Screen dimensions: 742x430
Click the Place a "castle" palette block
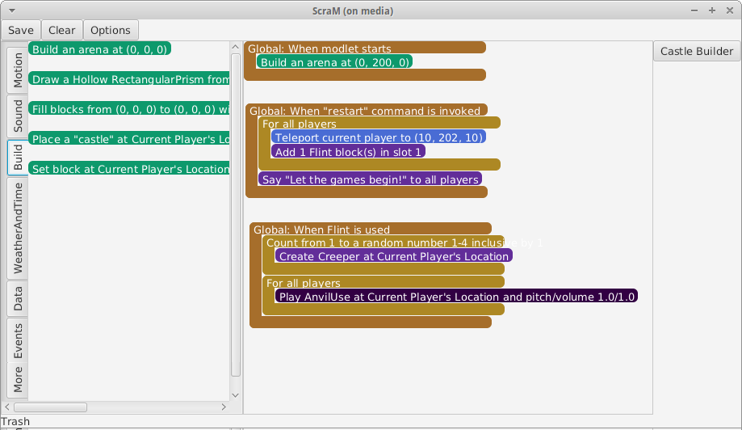(x=129, y=139)
